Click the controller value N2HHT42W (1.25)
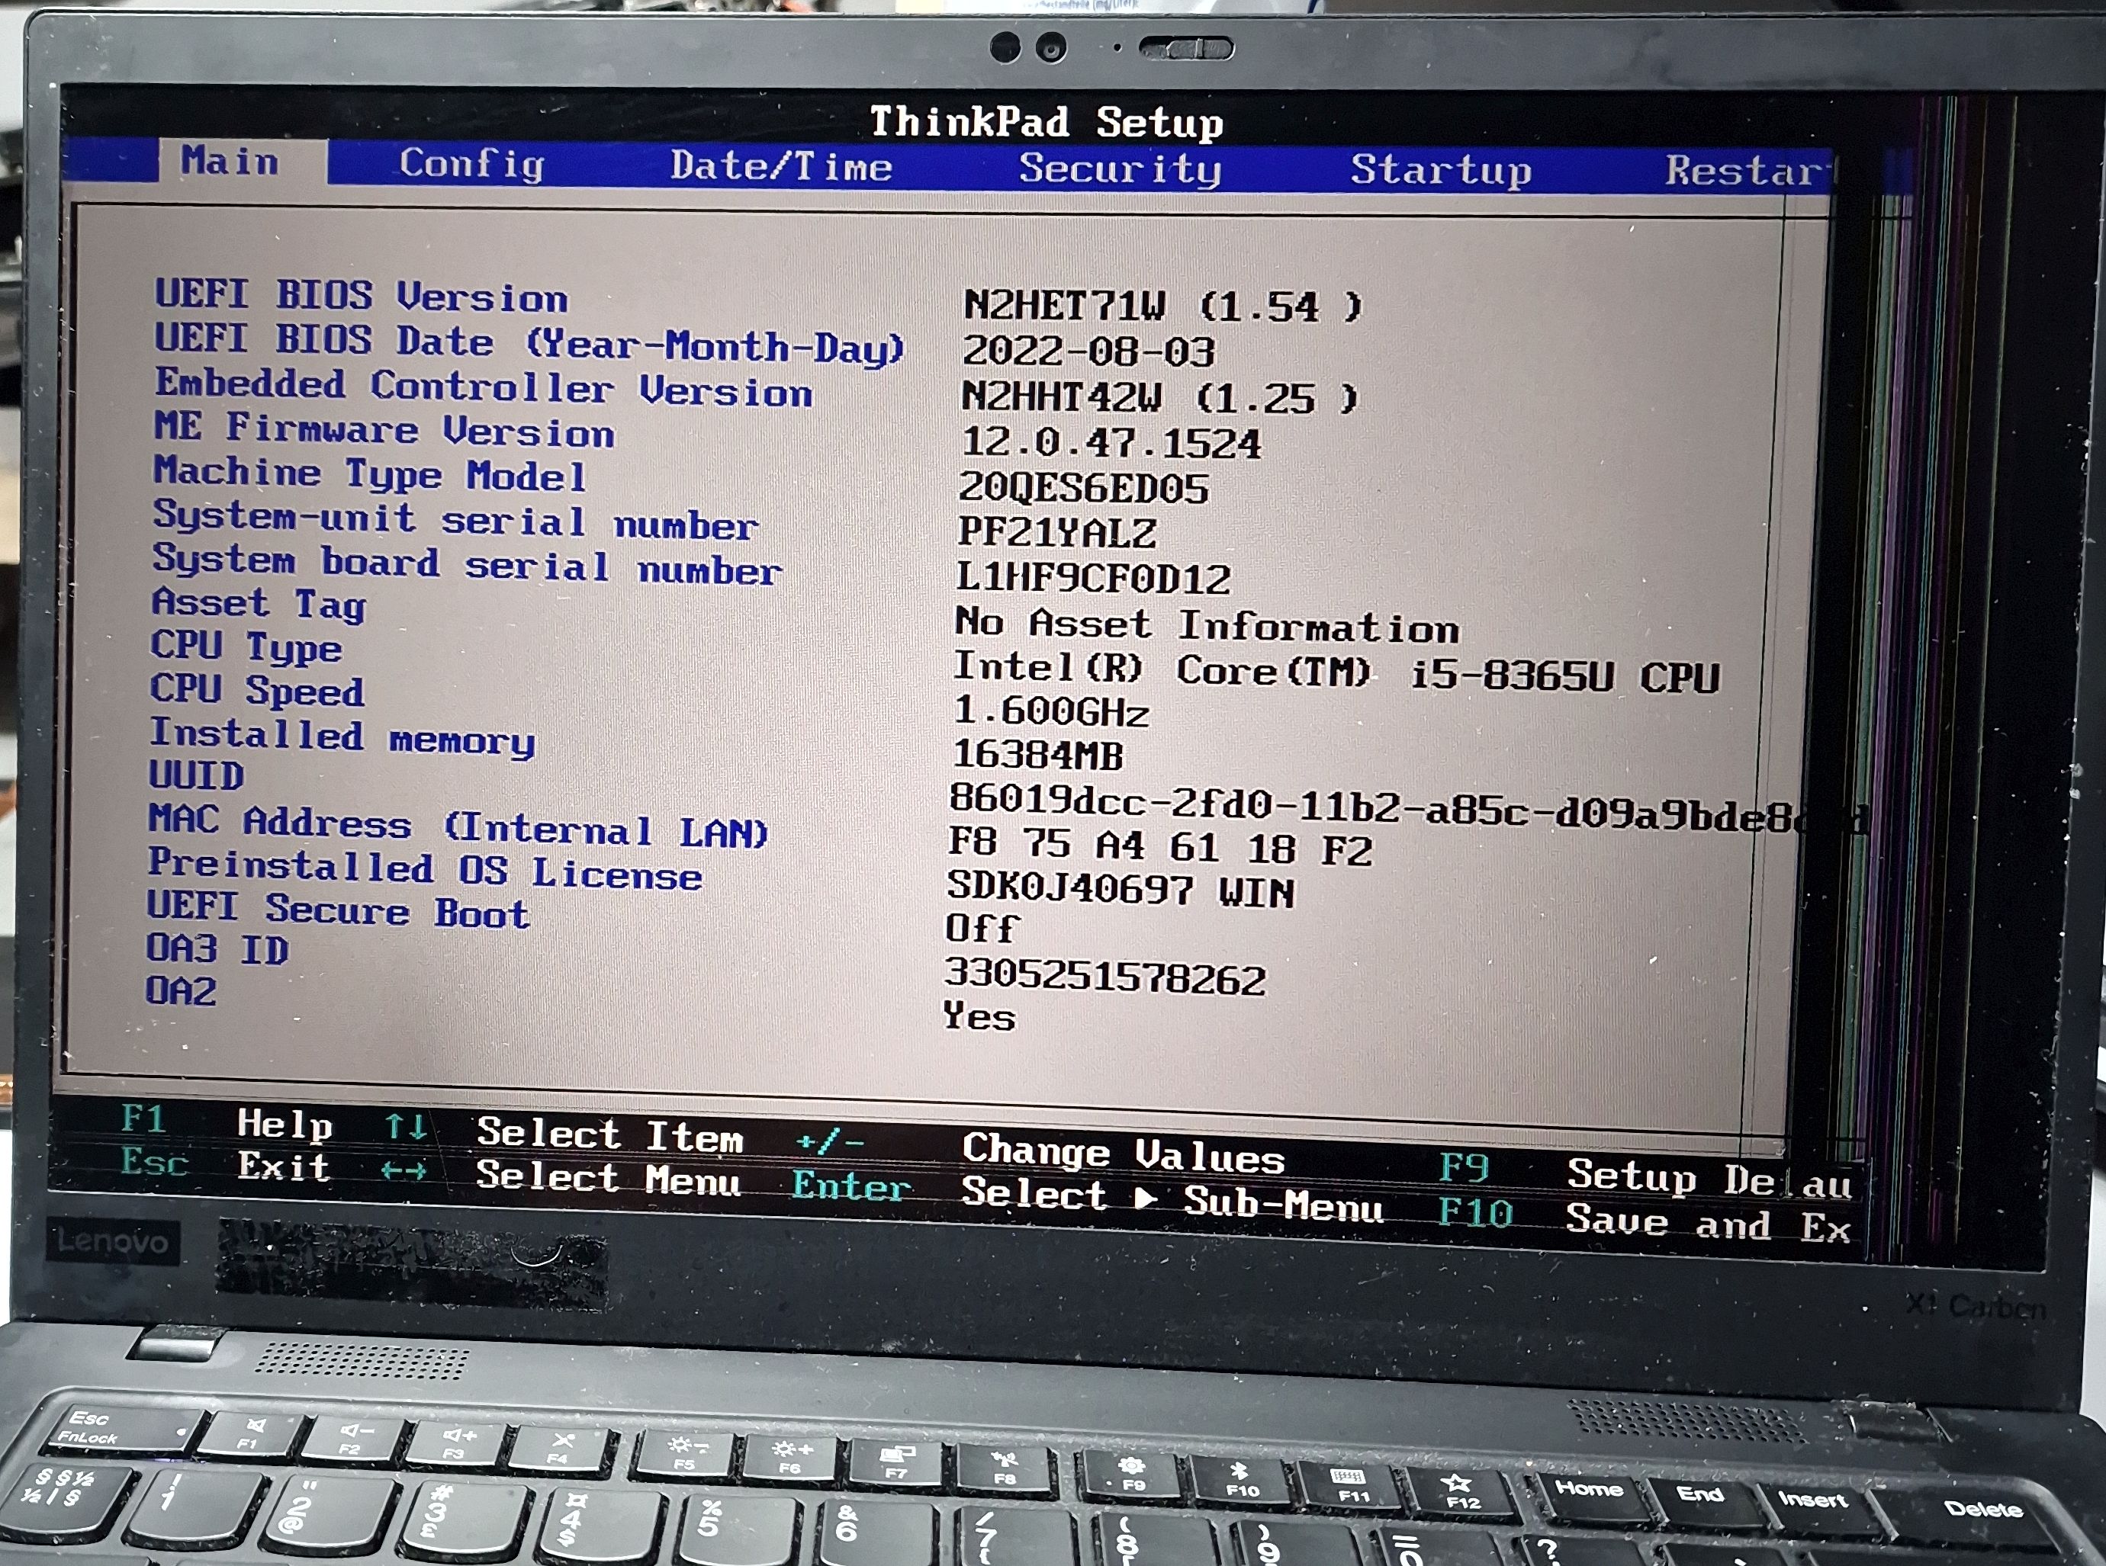 1159,398
